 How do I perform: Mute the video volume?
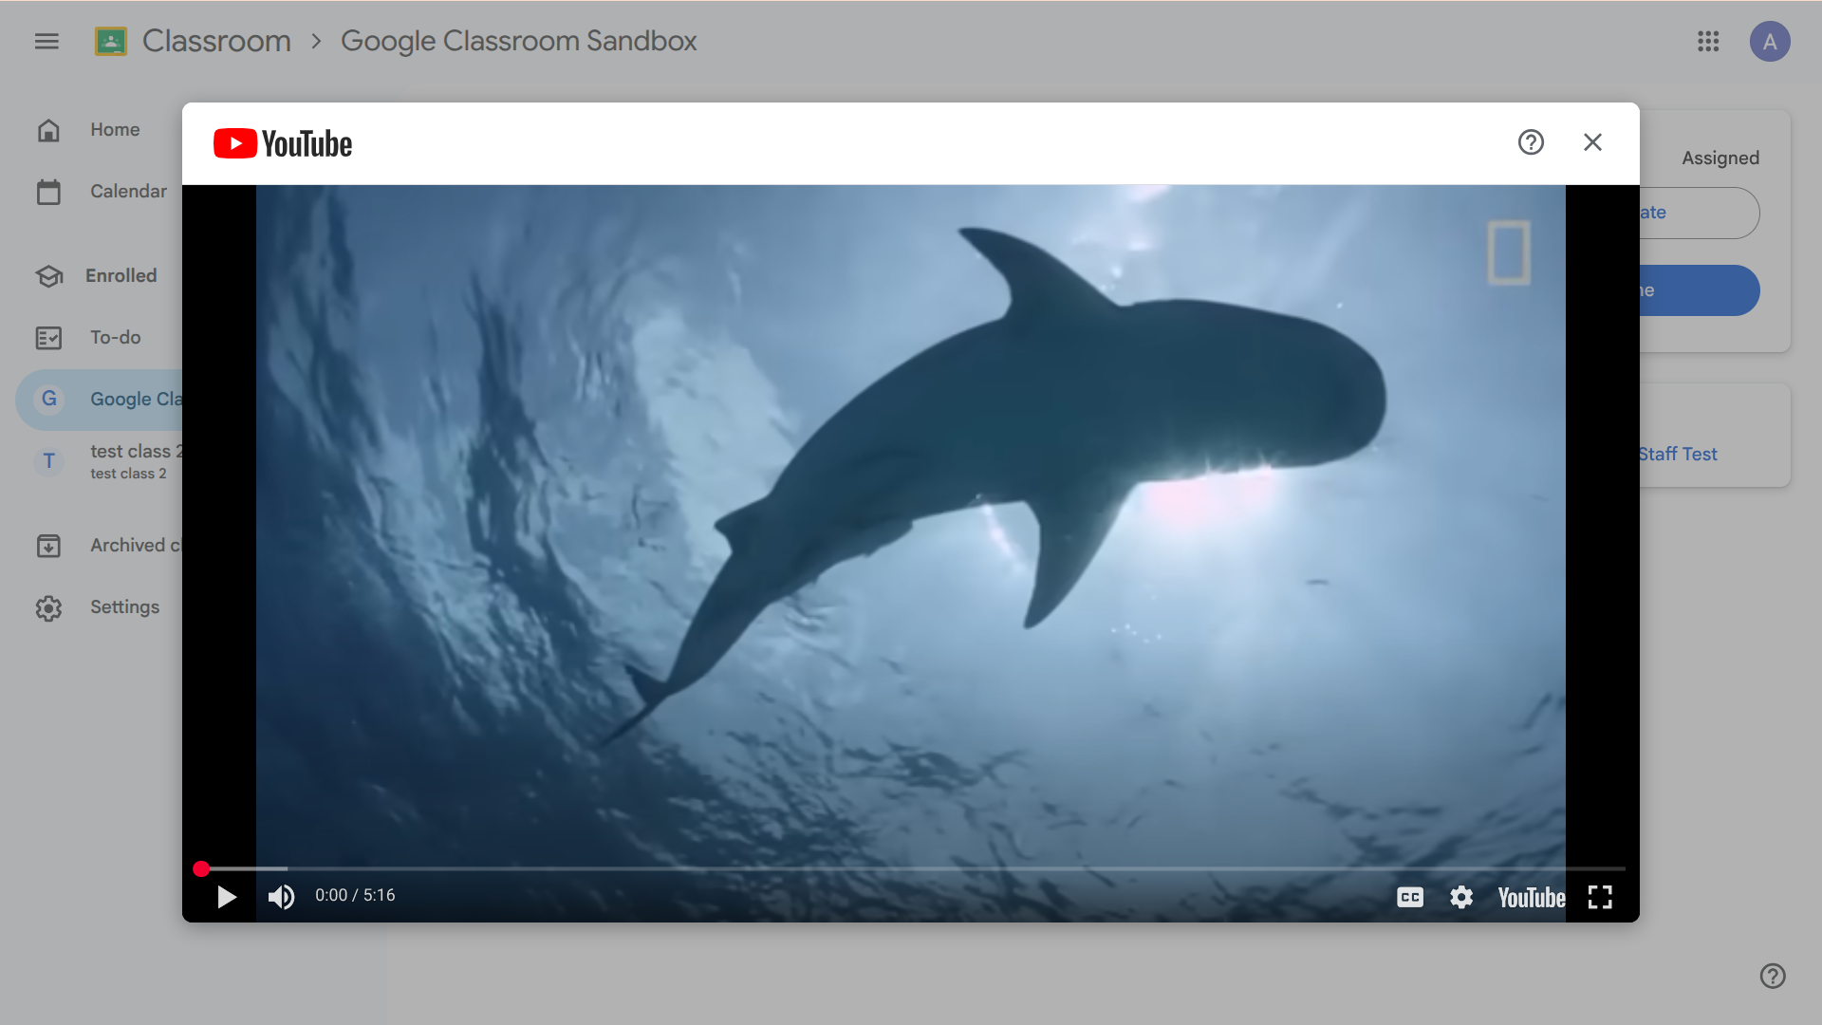pos(281,897)
